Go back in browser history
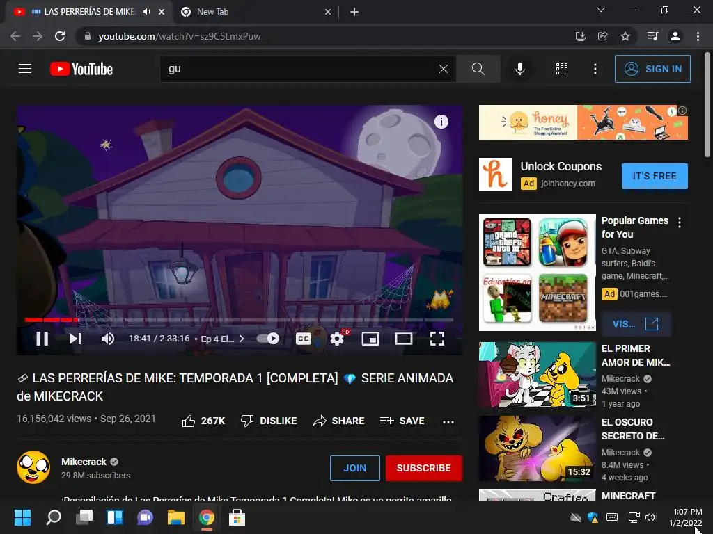 [15, 36]
